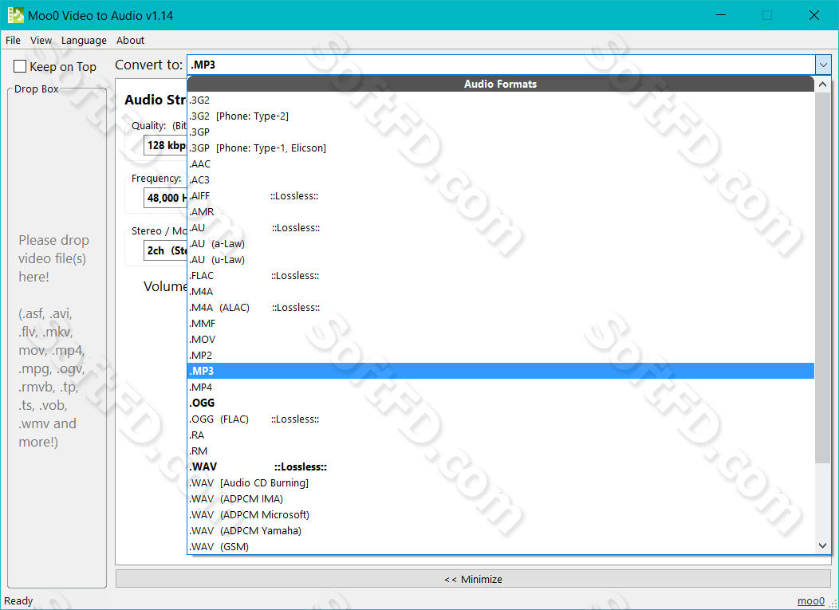This screenshot has height=610, width=839.
Task: Pick the .OGG (FLAC) lossless format
Action: point(501,419)
